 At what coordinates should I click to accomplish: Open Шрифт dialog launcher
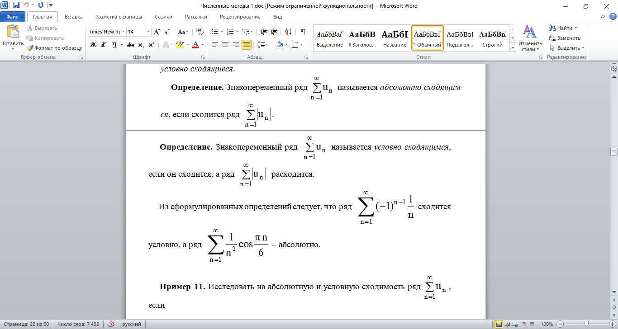pos(202,57)
